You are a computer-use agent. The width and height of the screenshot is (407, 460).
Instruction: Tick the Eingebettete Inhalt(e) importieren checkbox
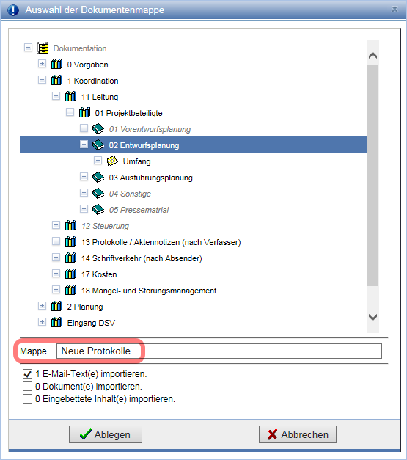27,399
